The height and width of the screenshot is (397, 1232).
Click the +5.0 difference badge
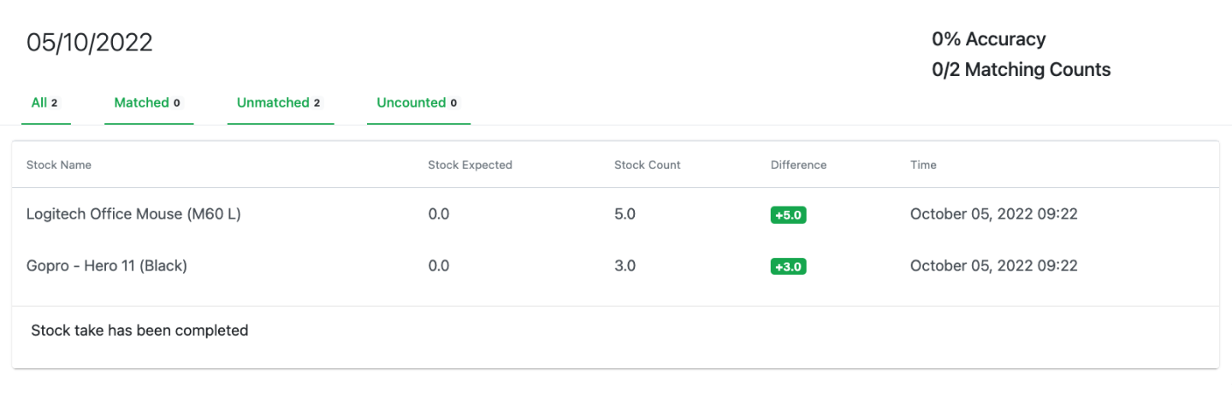(788, 215)
